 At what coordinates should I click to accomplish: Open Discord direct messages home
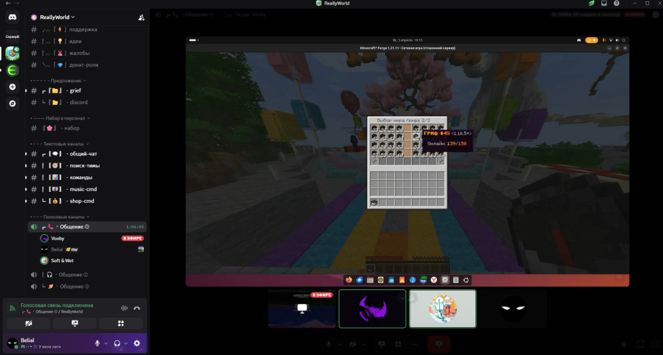click(12, 17)
